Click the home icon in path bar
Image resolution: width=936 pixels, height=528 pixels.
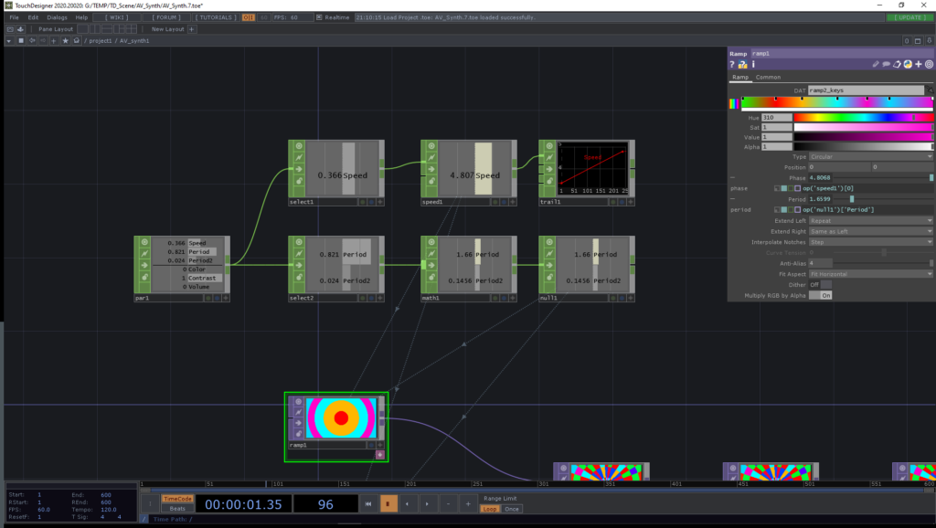pyautogui.click(x=77, y=41)
